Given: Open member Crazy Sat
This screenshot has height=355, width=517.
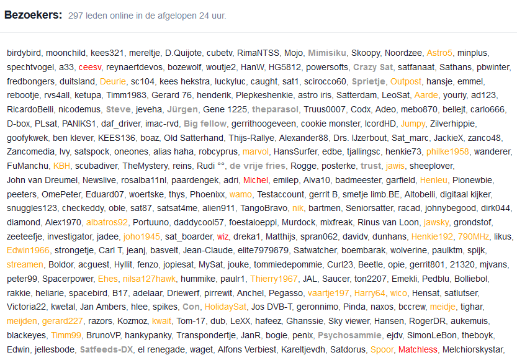Looking at the screenshot, I should pos(373,67).
